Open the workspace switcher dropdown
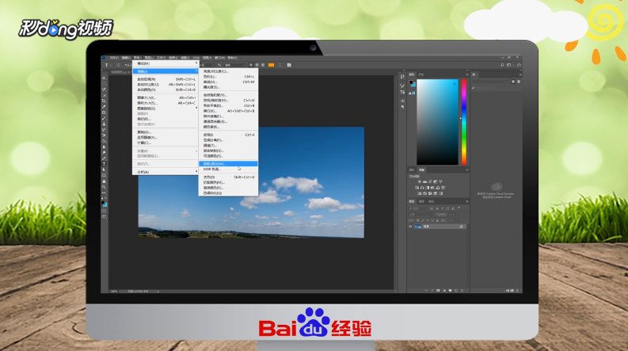Screen dimensions: 628x351 [509, 65]
